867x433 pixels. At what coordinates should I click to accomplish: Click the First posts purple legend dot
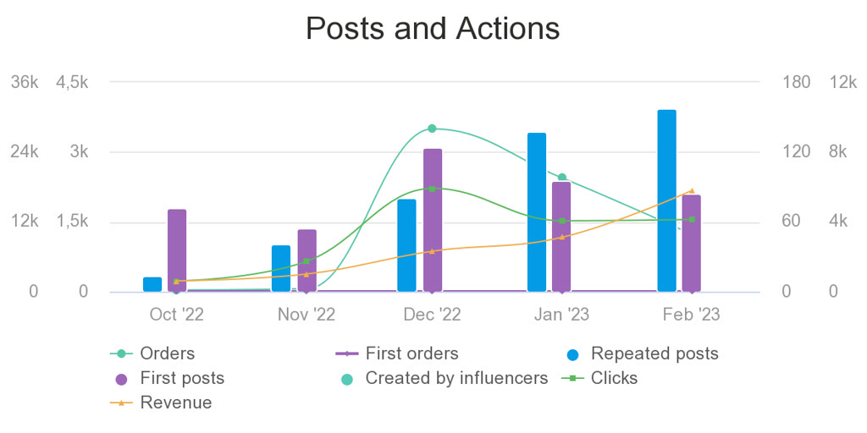point(122,379)
